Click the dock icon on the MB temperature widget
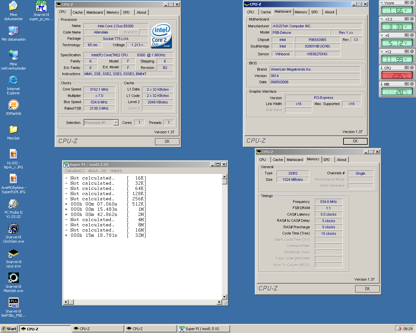 tap(407, 84)
